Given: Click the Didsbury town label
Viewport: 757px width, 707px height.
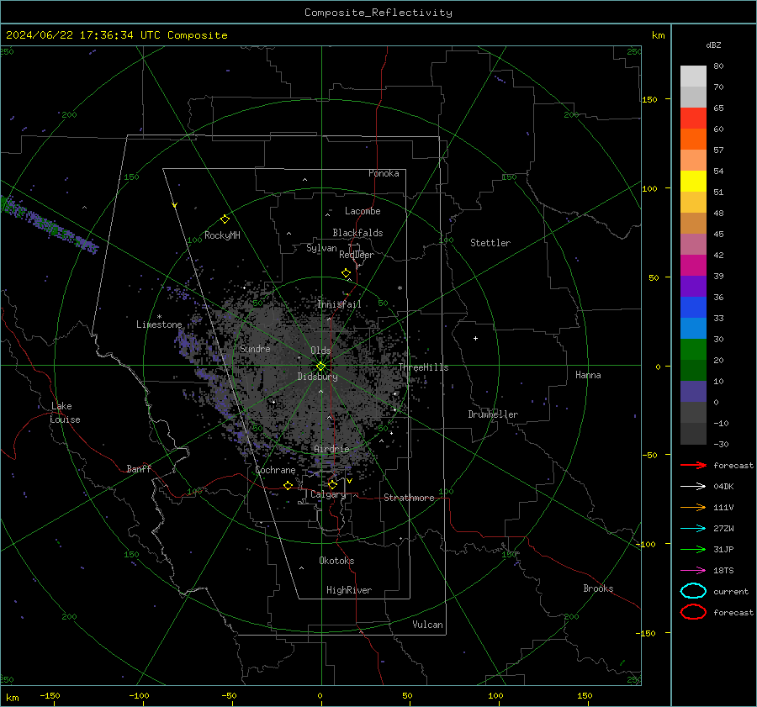Looking at the screenshot, I should point(317,377).
